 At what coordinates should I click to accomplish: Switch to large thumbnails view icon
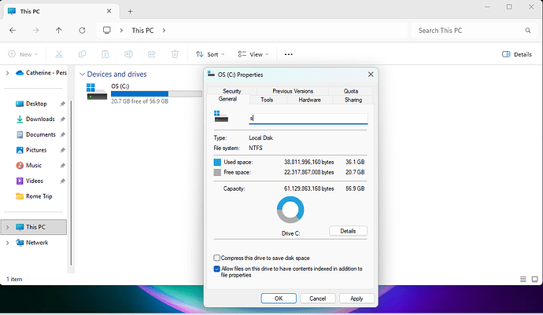point(534,279)
